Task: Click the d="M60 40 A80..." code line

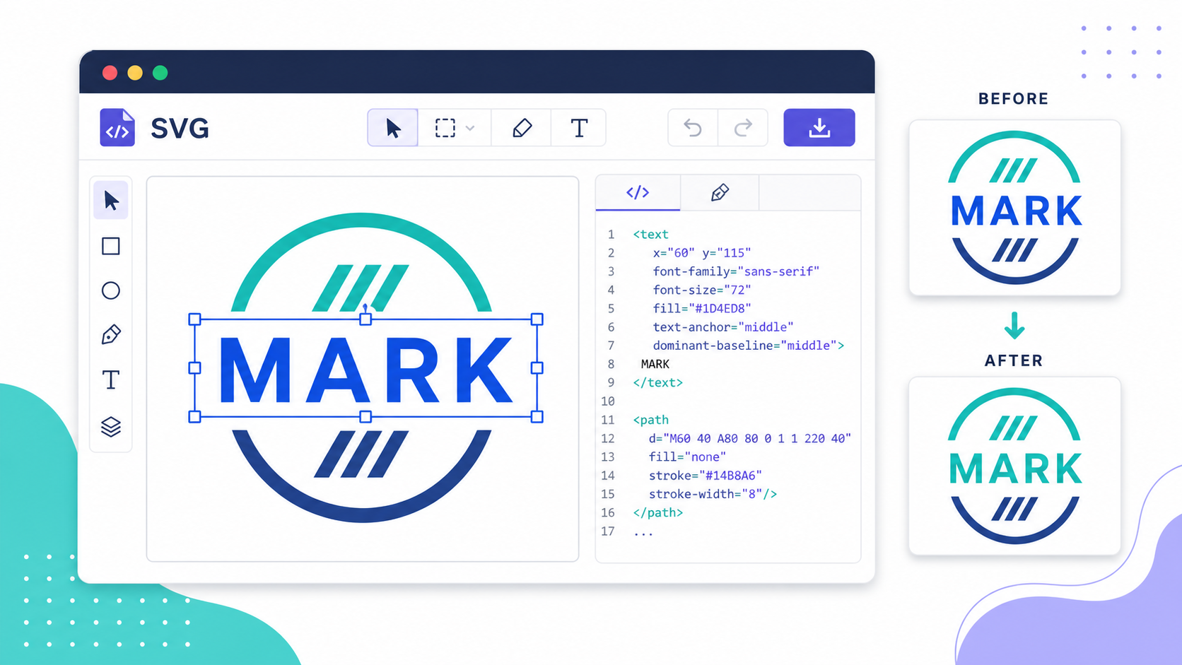Action: [x=749, y=438]
